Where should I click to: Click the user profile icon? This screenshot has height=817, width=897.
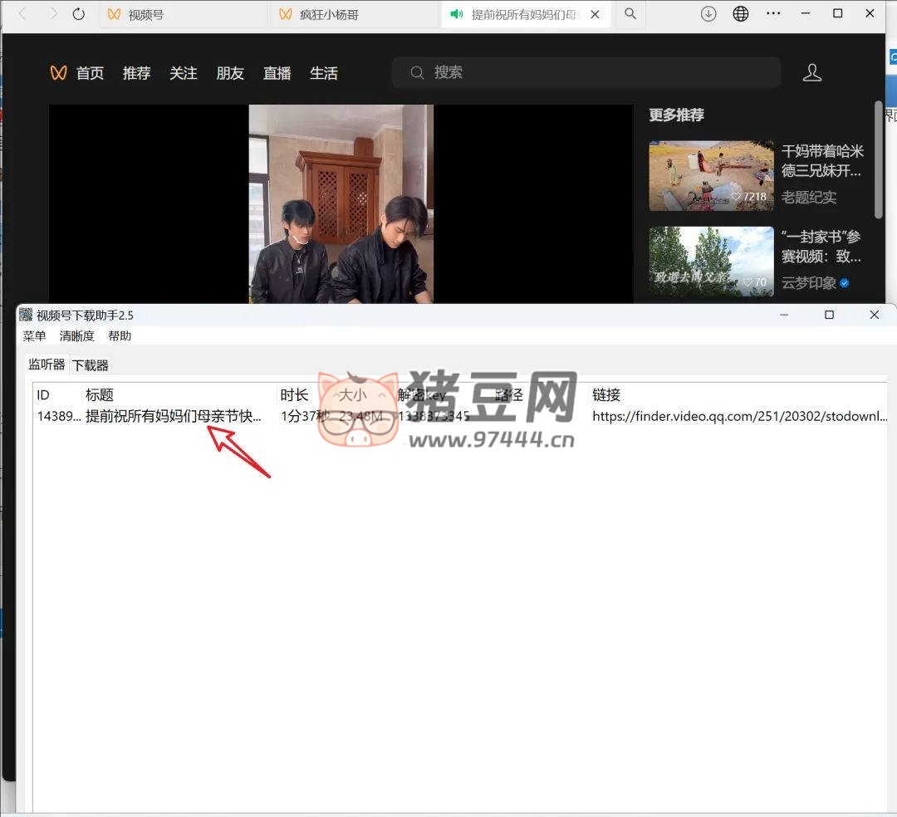tap(811, 73)
